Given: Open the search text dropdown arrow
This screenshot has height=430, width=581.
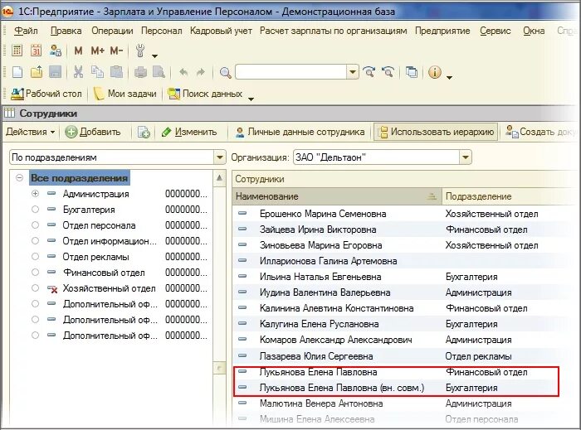Looking at the screenshot, I should click(353, 72).
